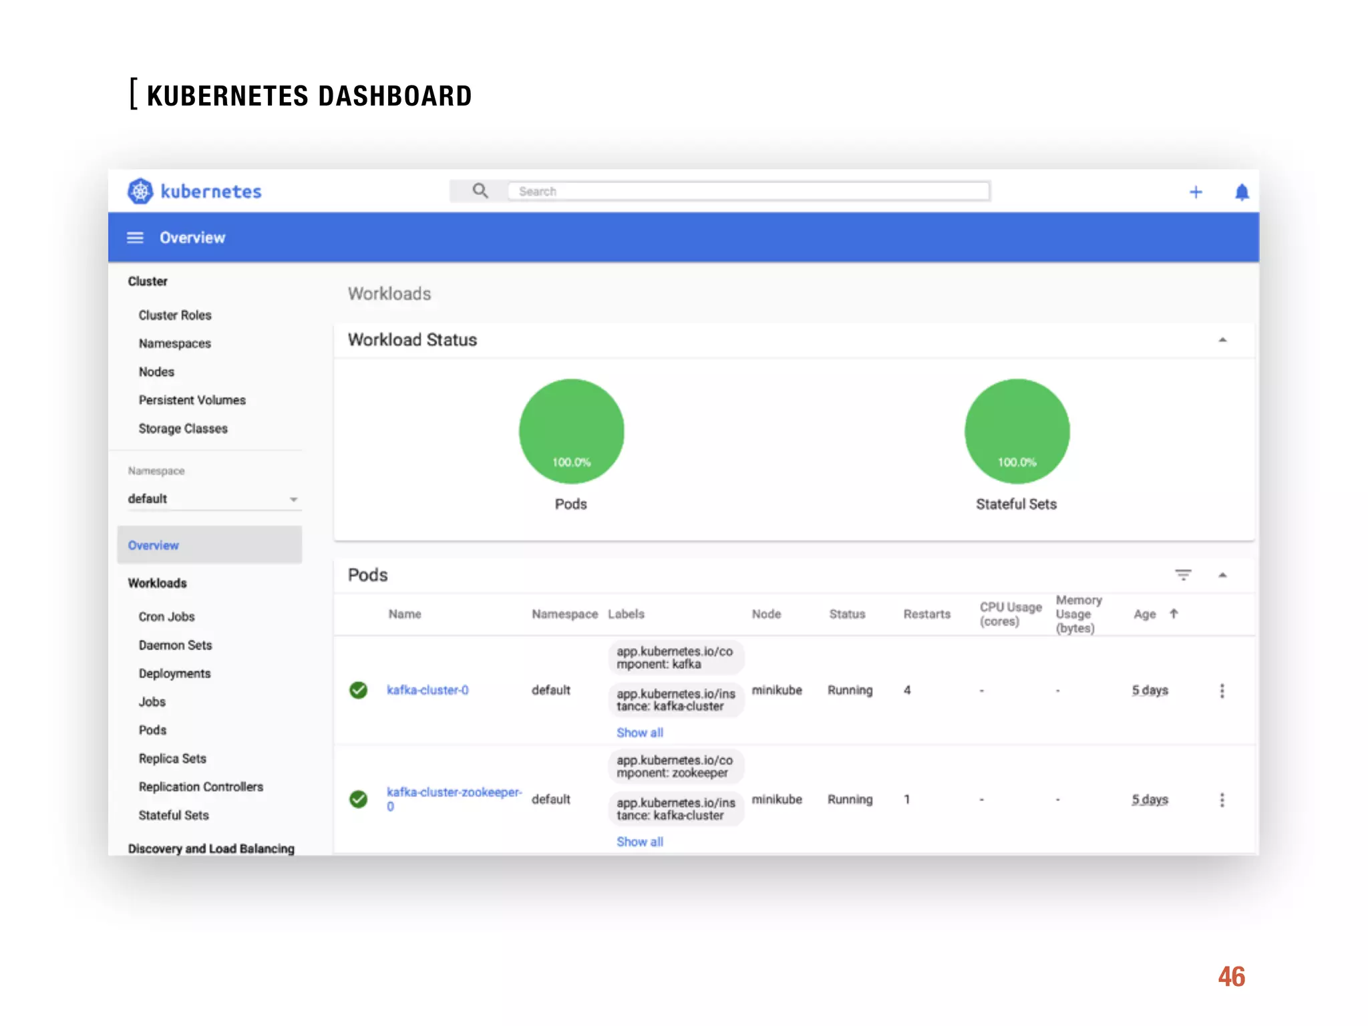Click Discovery and Load Balancing heading
The height and width of the screenshot is (1026, 1368).
(x=211, y=848)
